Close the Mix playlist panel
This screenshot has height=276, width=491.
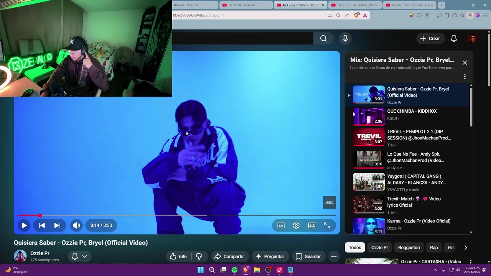465,62
